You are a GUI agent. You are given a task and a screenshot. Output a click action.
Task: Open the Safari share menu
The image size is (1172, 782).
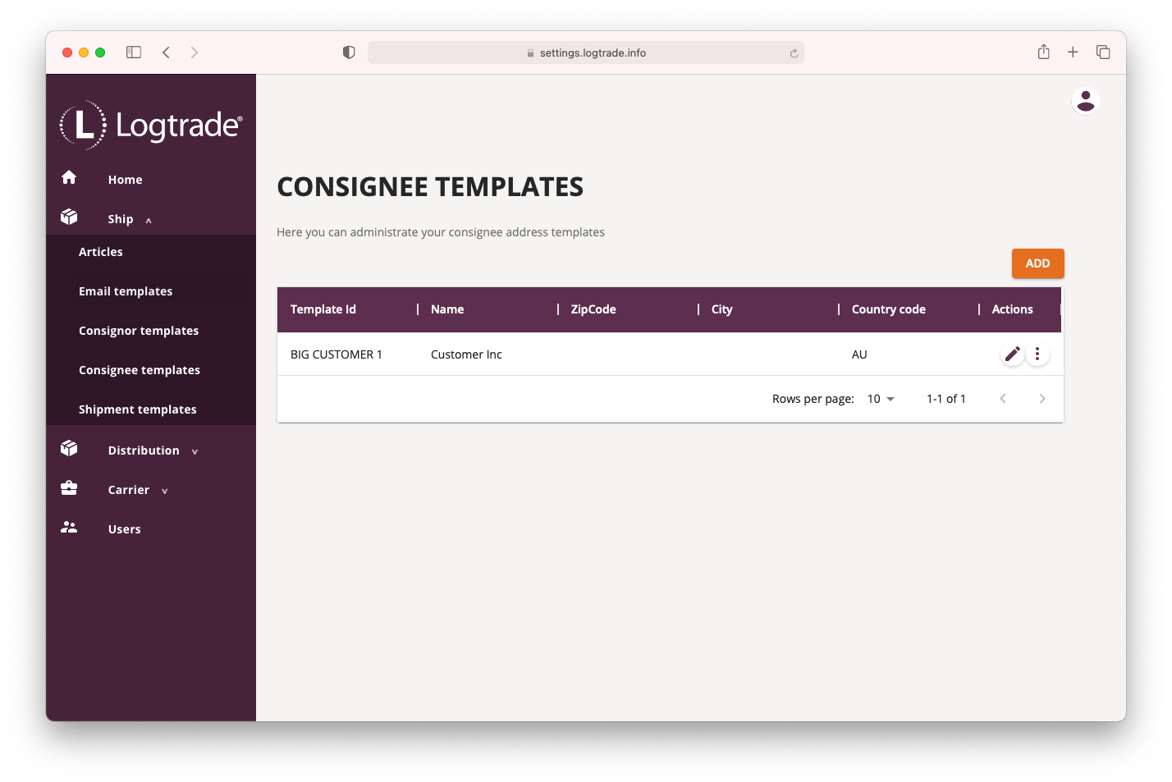click(1043, 52)
